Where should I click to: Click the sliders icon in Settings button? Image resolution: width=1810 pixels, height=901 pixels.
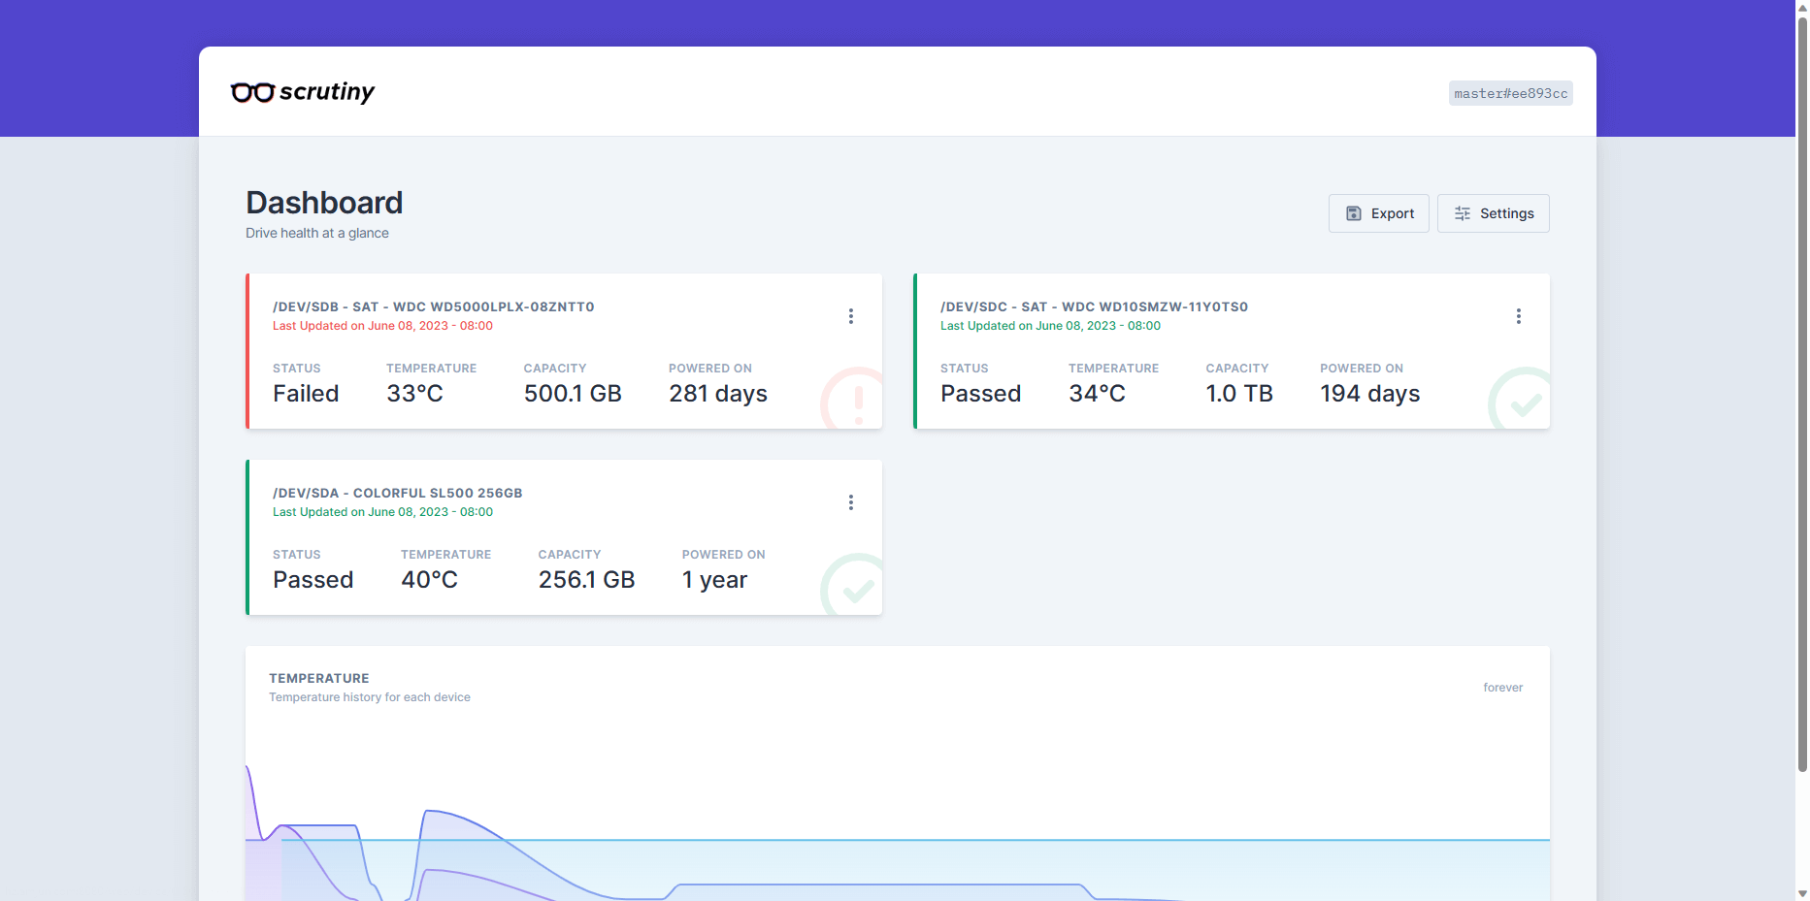[1462, 213]
